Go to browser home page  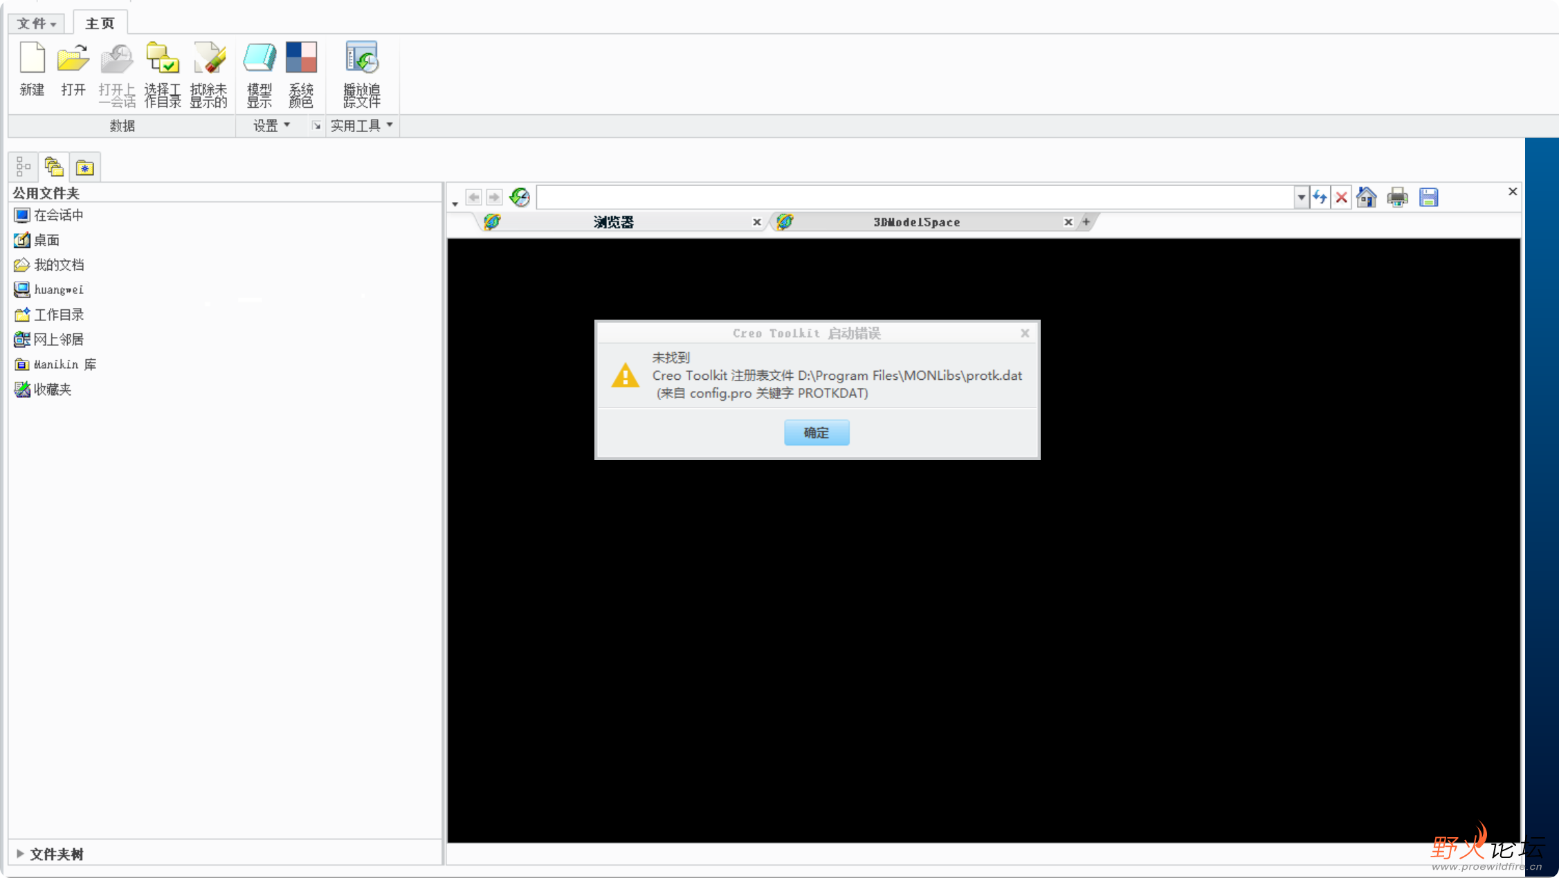pos(1366,198)
